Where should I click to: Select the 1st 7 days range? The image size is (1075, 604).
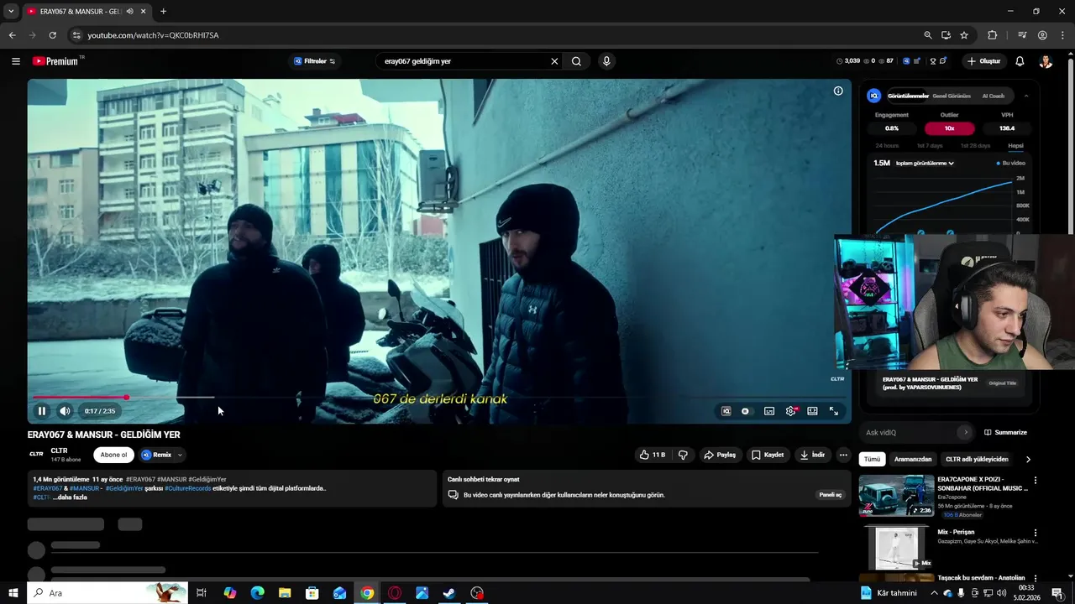[930, 146]
